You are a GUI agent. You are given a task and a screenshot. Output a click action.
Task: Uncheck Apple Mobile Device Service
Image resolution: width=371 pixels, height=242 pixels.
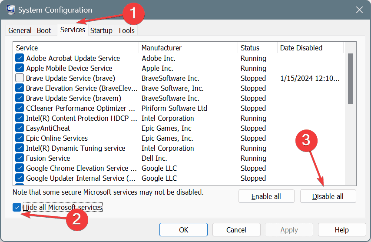[x=20, y=68]
